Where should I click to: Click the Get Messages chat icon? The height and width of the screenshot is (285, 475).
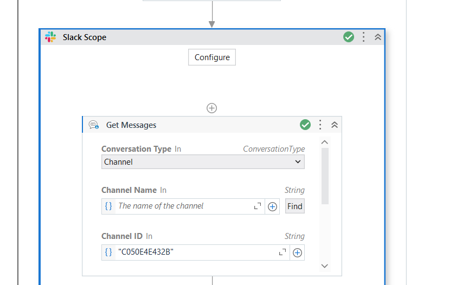pyautogui.click(x=94, y=125)
